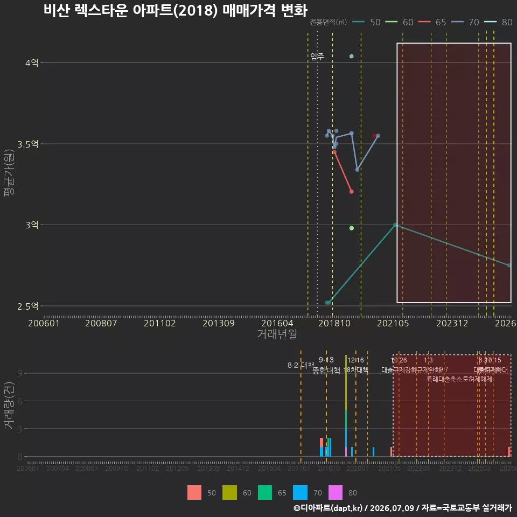The image size is (517, 517).
Task: Select the 80㎡ data point above 4억
Action: (x=352, y=57)
